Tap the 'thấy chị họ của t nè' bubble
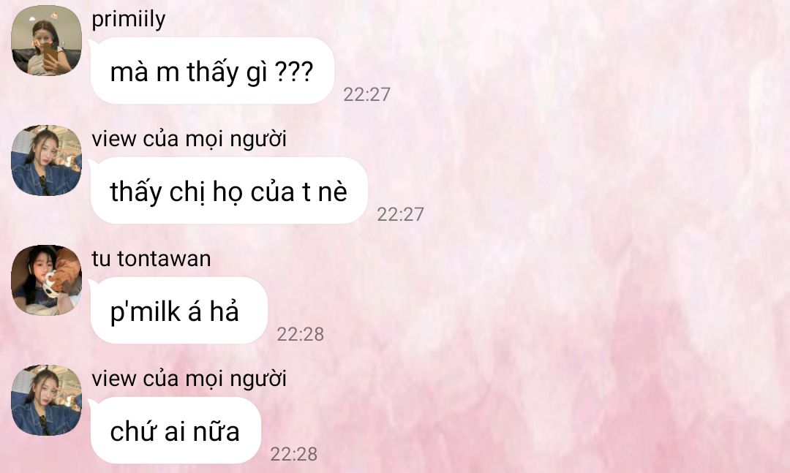The height and width of the screenshot is (473, 790). [229, 191]
